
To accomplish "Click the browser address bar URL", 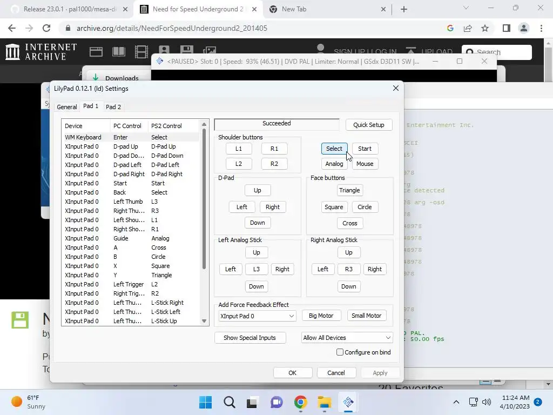I will click(x=172, y=28).
